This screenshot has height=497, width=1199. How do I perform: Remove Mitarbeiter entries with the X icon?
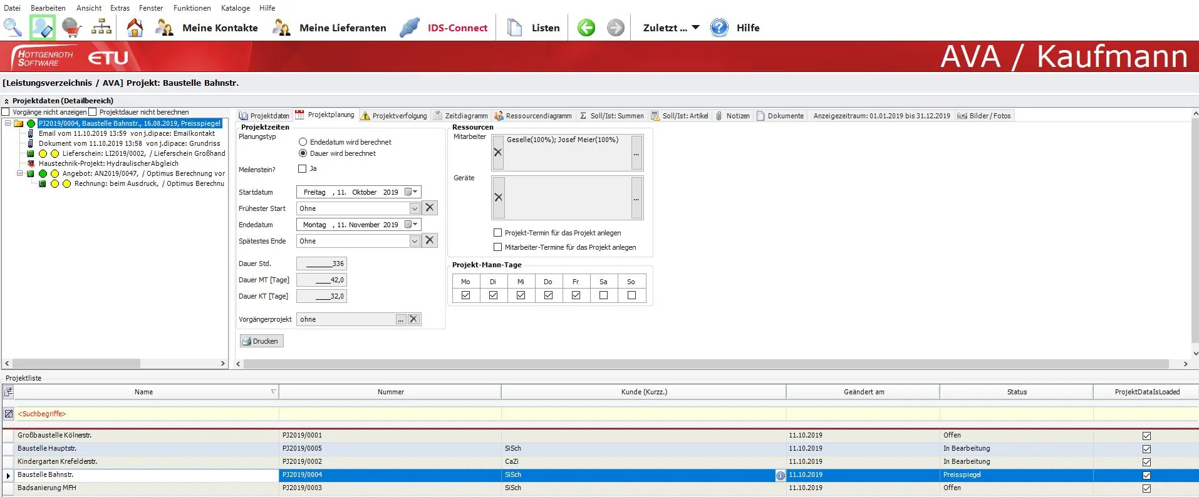coord(498,152)
